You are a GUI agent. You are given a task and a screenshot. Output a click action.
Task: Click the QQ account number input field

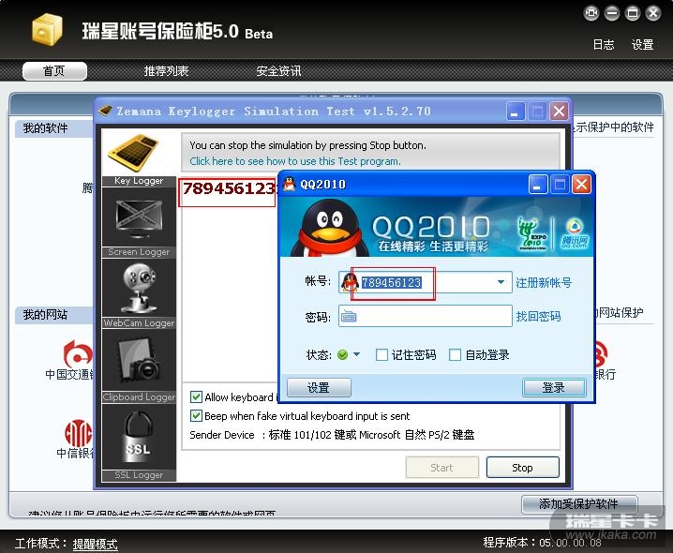tap(426, 282)
